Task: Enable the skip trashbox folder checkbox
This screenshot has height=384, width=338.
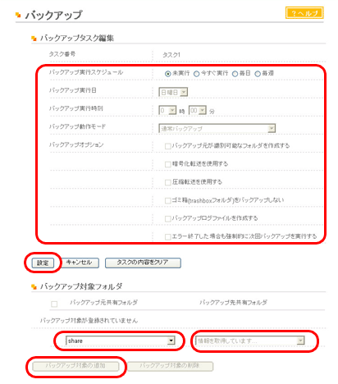Action: click(x=167, y=201)
